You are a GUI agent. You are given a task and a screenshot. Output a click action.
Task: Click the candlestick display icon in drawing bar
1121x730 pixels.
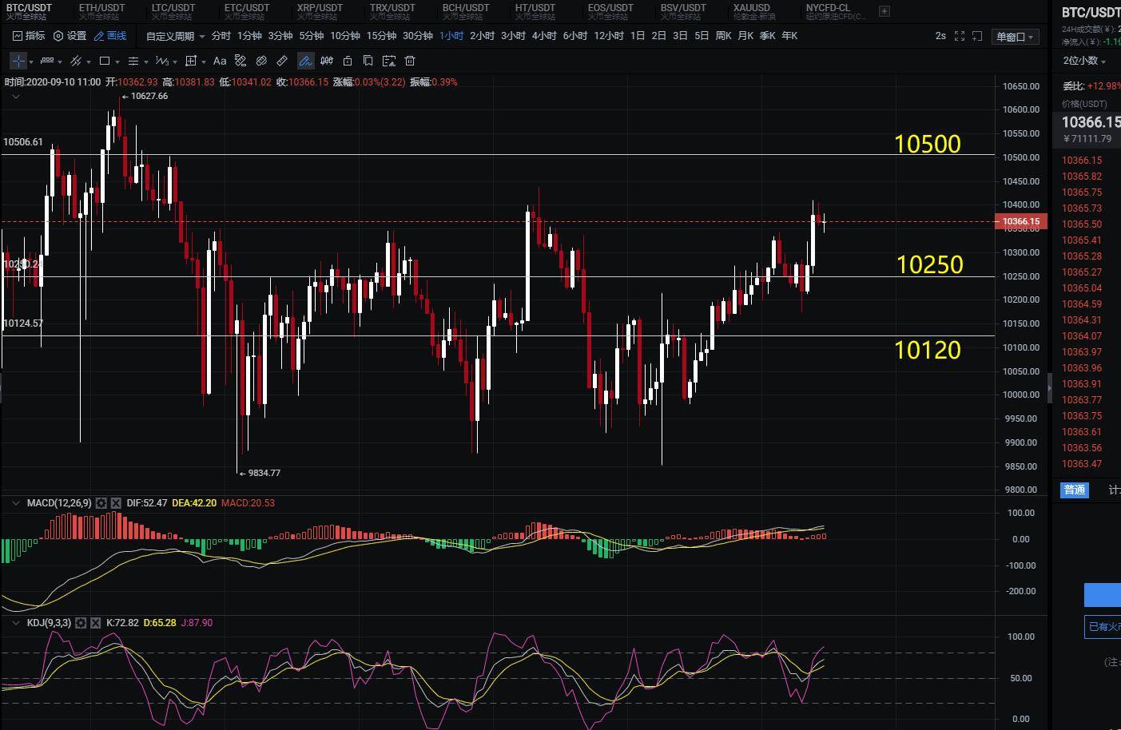[327, 61]
